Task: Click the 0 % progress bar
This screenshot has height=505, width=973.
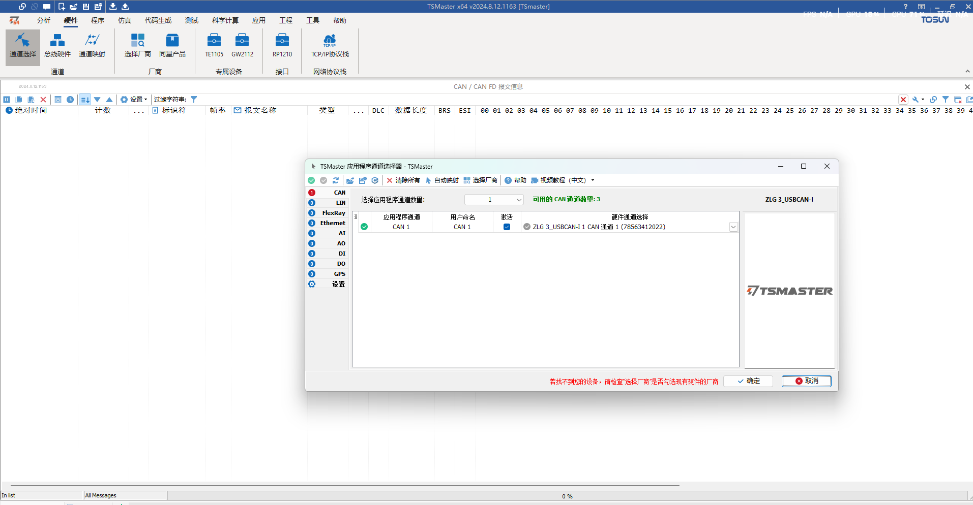Action: [567, 496]
